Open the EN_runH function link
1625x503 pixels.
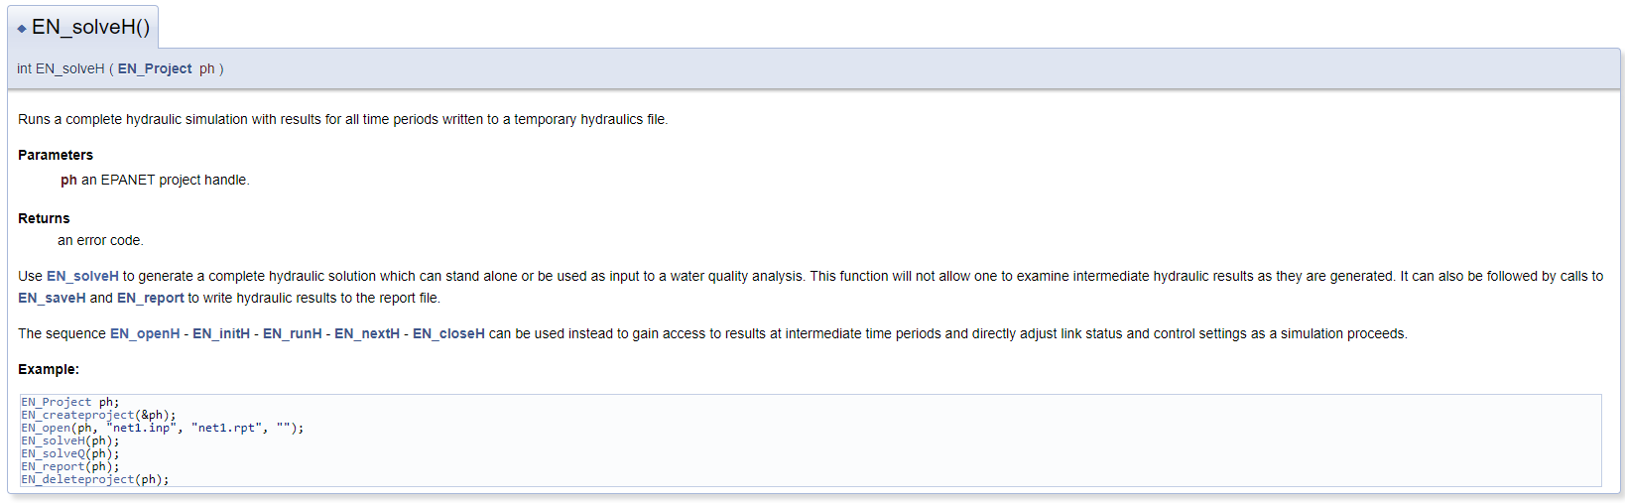tap(293, 333)
